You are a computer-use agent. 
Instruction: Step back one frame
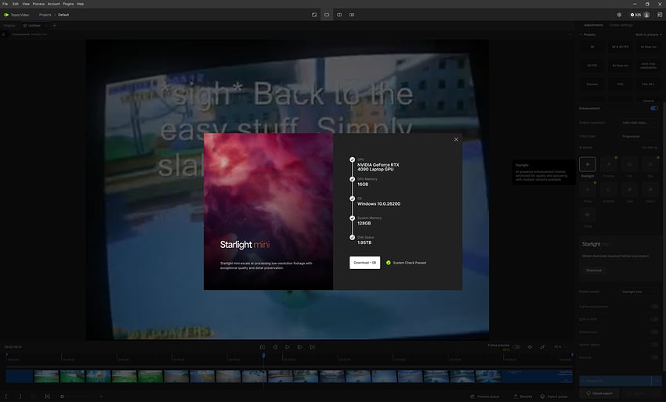point(275,347)
